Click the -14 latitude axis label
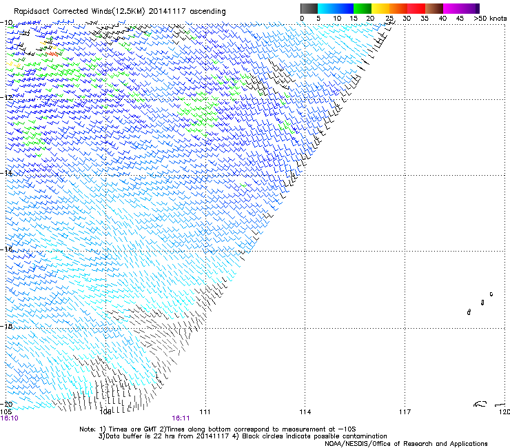The height and width of the screenshot is (448, 510). [x=6, y=173]
